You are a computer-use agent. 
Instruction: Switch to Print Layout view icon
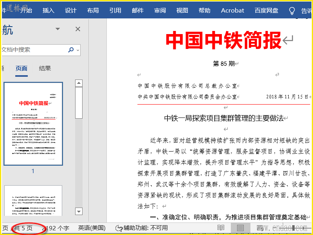(x=240, y=228)
